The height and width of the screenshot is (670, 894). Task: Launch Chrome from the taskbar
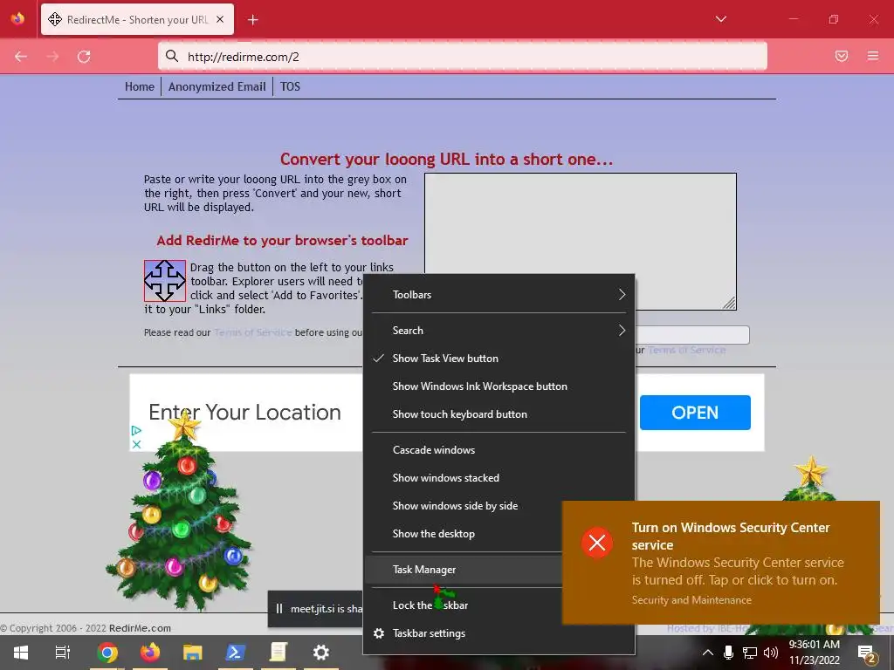pos(107,653)
